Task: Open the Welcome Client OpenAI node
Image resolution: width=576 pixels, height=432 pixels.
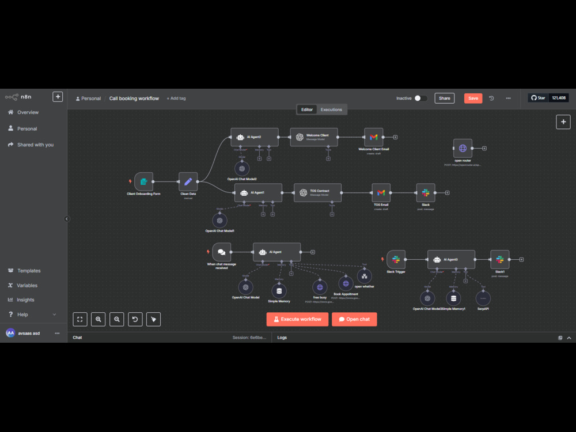Action: (314, 137)
